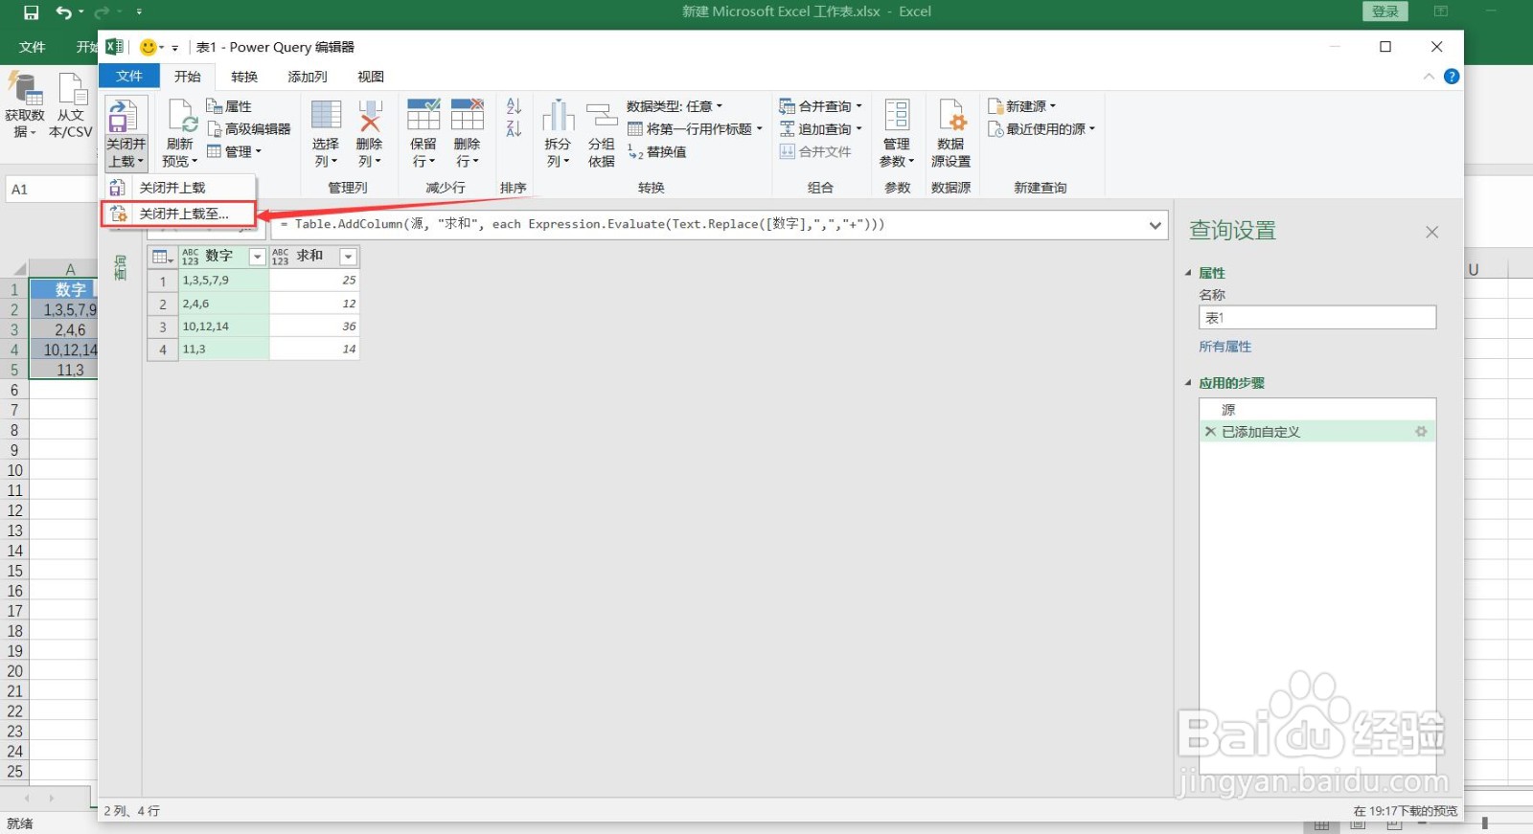Viewport: 1533px width, 834px height.
Task: Open filter dropdown for 数字 column
Action: 257,257
